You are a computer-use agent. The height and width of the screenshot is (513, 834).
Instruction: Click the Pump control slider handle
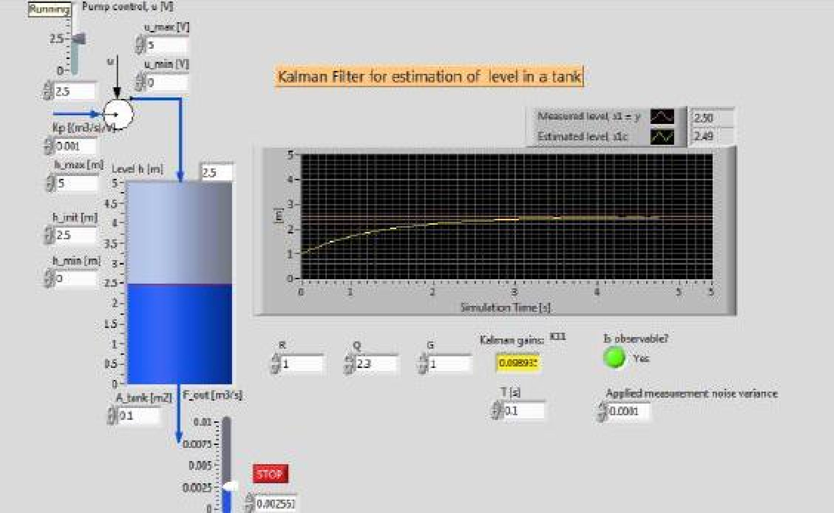coord(78,39)
